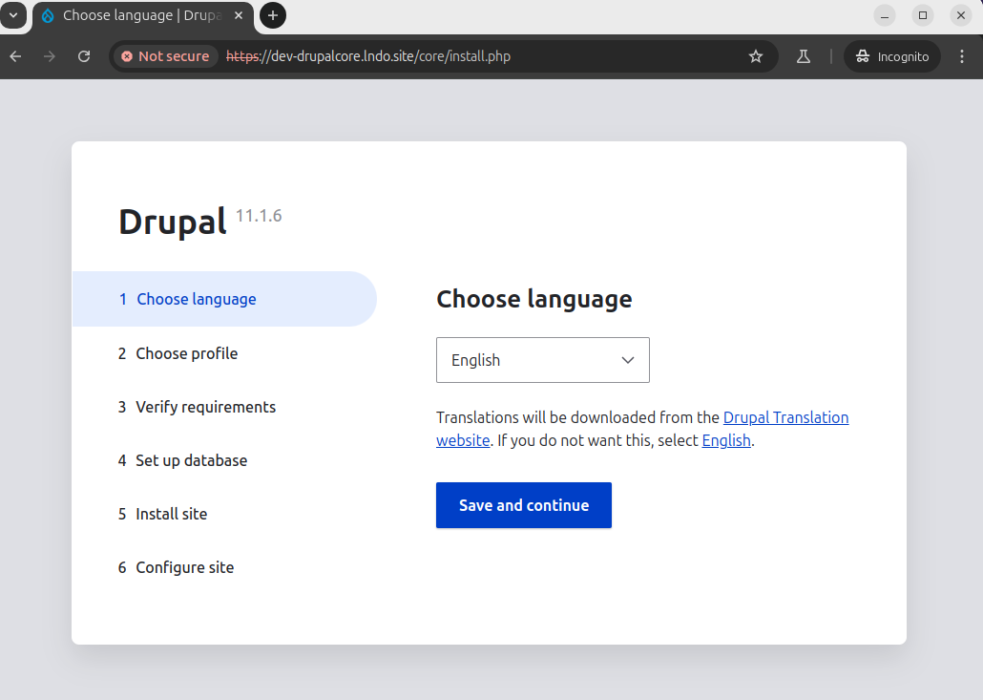Click the Incognito indicator button

pyautogui.click(x=892, y=56)
